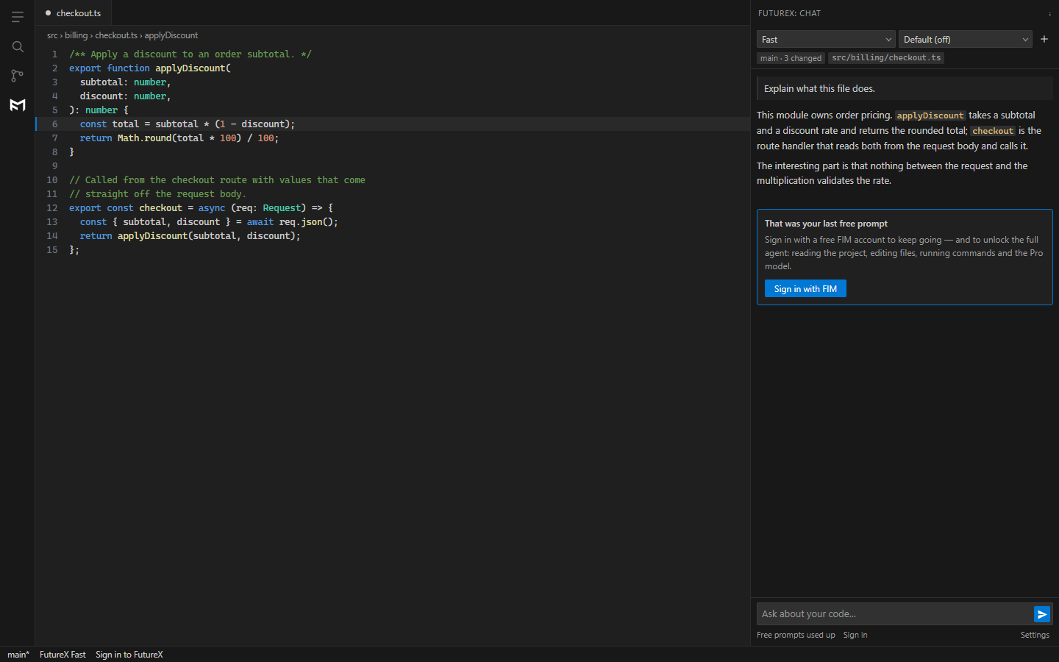Image resolution: width=1059 pixels, height=662 pixels.
Task: Click the applyDiscount breadcrumb item
Action: coord(171,35)
